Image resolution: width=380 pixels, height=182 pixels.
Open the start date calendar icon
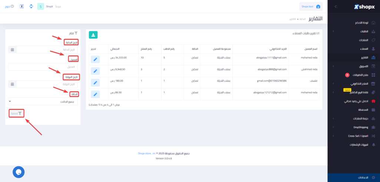coord(12,50)
